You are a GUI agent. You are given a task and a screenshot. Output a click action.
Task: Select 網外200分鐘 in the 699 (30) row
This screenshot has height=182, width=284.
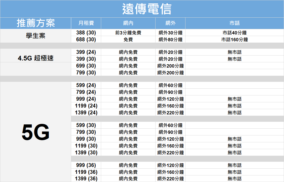pyautogui.click(x=171, y=66)
